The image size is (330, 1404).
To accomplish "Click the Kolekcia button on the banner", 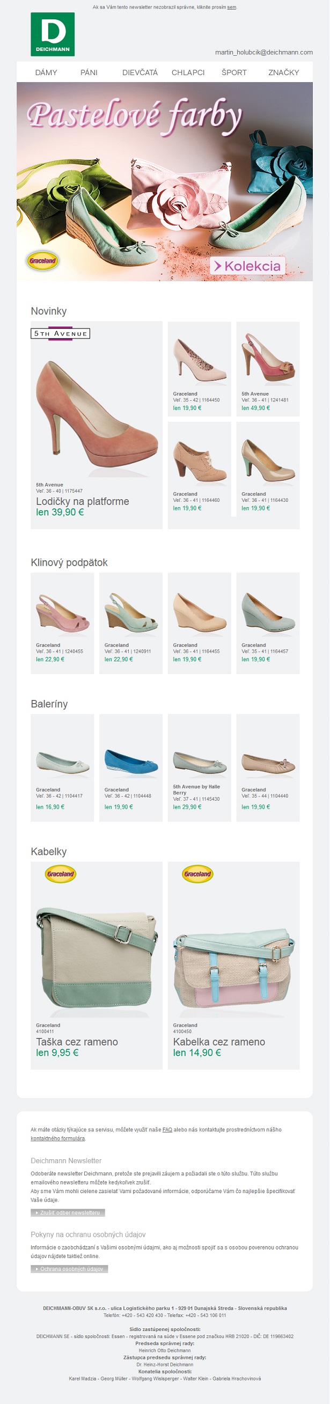I will point(247,266).
